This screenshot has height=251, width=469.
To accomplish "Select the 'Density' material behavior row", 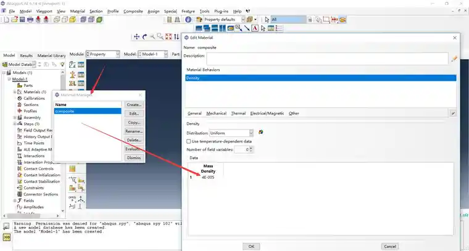I will [321, 78].
